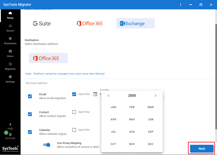217x155 pixels.
Task: Click the Next button
Action: click(x=202, y=148)
